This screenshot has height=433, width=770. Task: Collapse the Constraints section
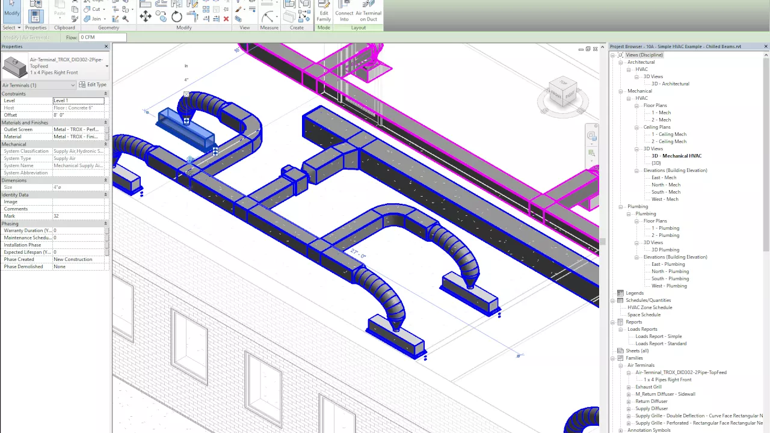point(105,94)
